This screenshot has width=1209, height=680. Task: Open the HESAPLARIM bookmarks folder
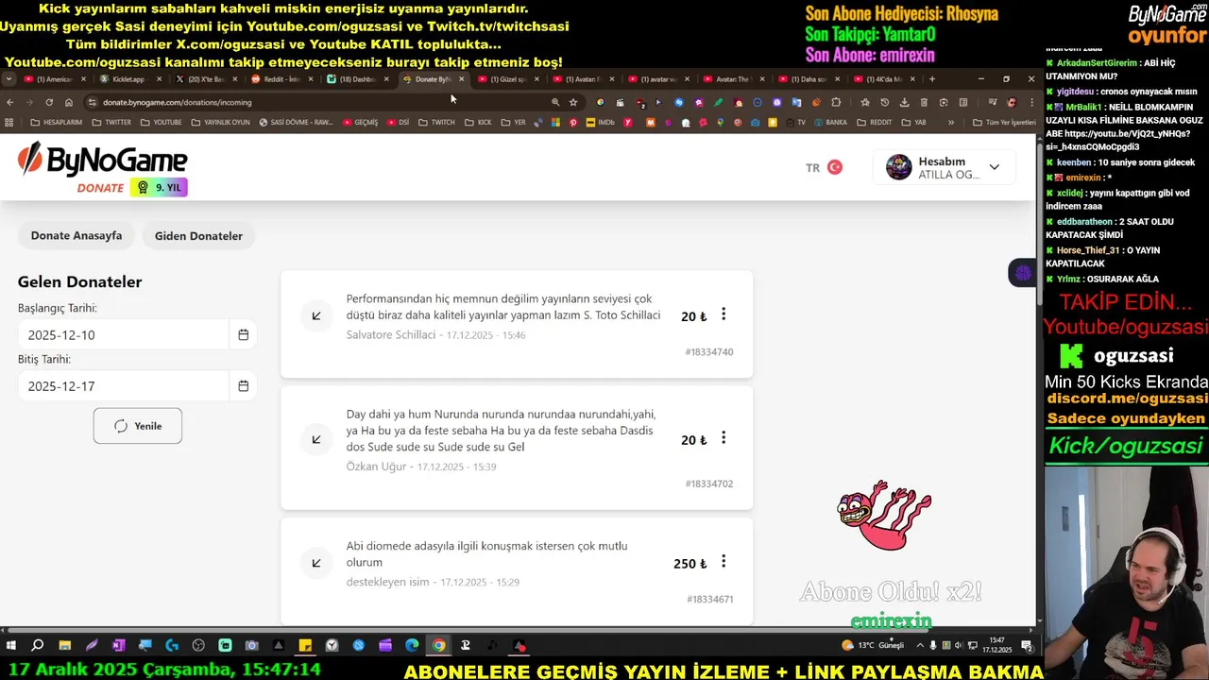point(57,122)
